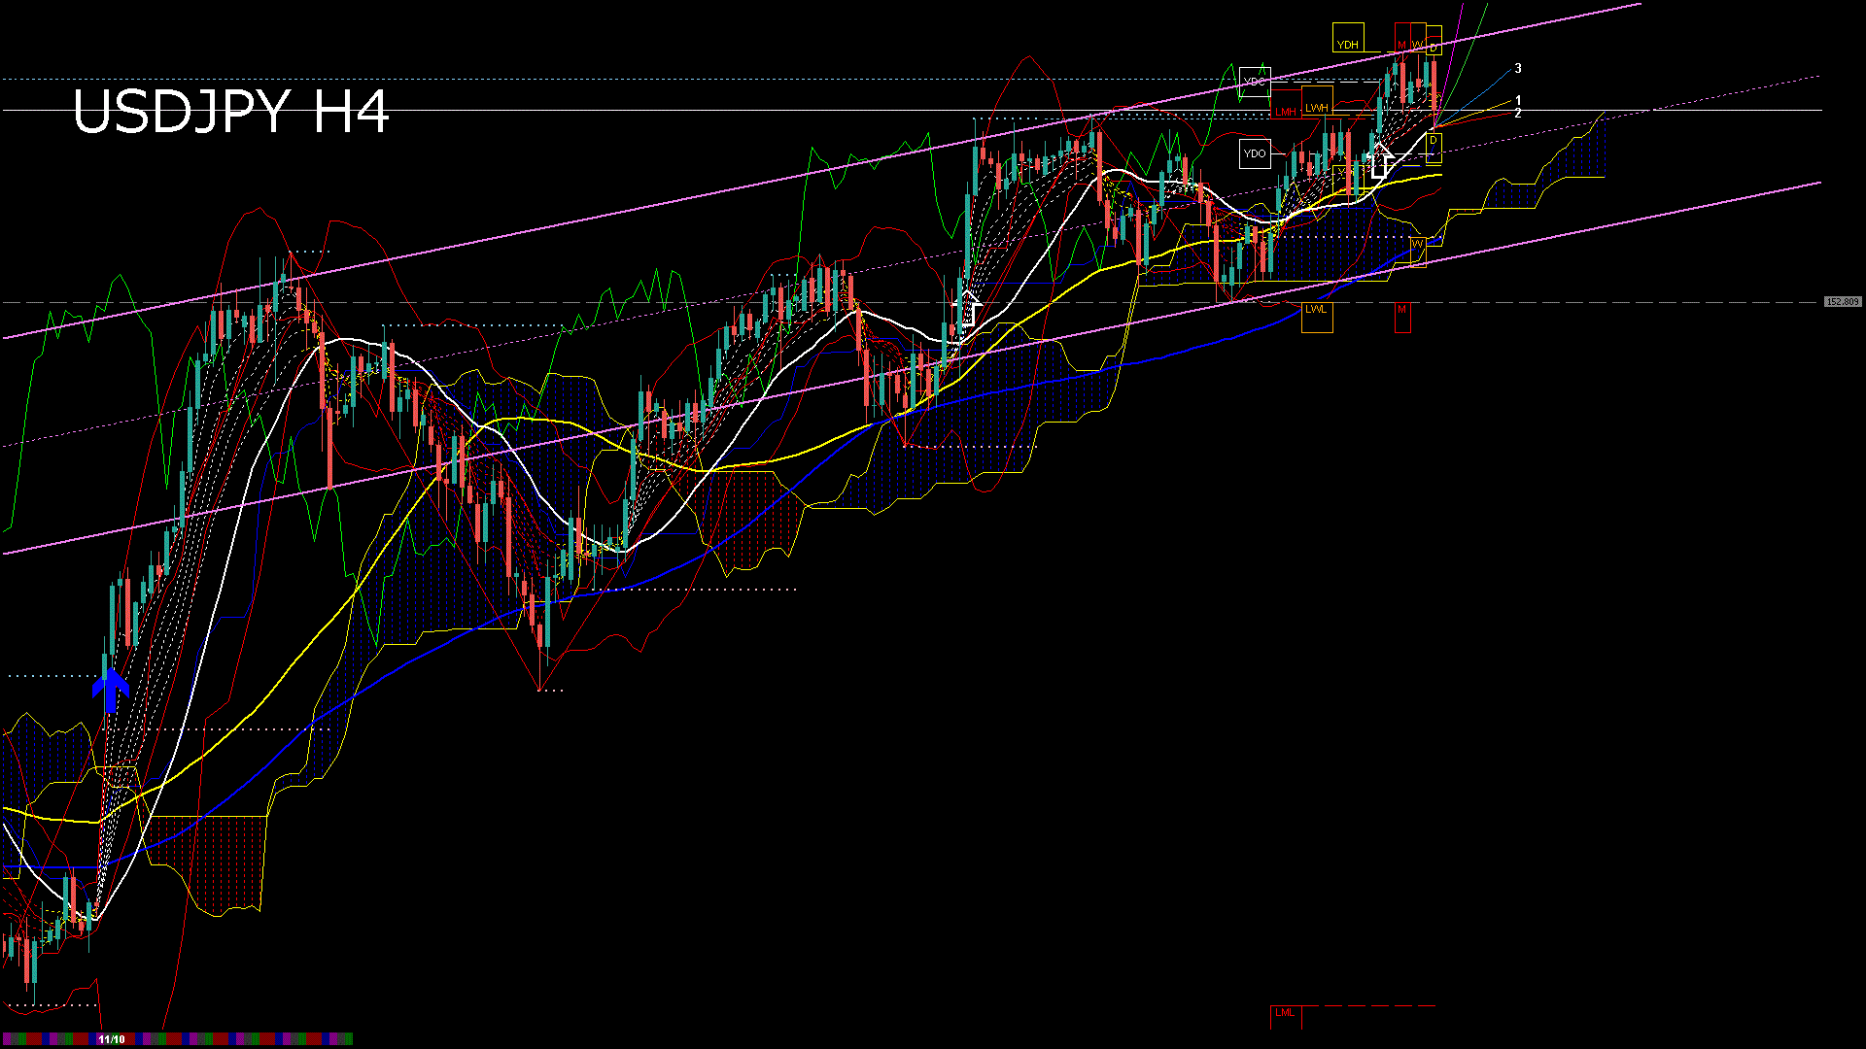The width and height of the screenshot is (1866, 1049).
Task: Select the white YDO label box
Action: (1254, 153)
